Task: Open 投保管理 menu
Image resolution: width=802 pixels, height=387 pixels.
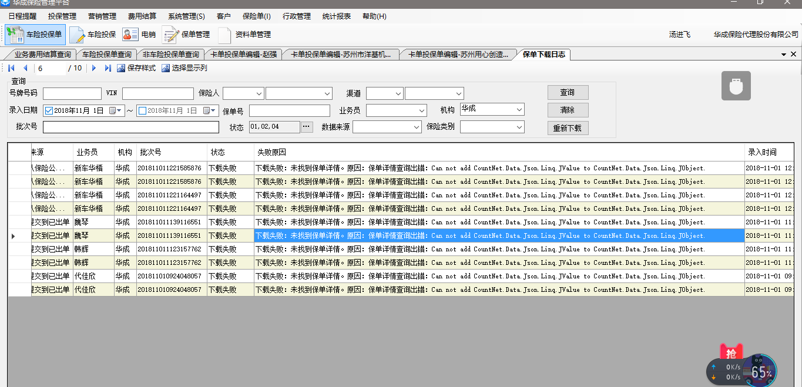Action: click(x=62, y=16)
